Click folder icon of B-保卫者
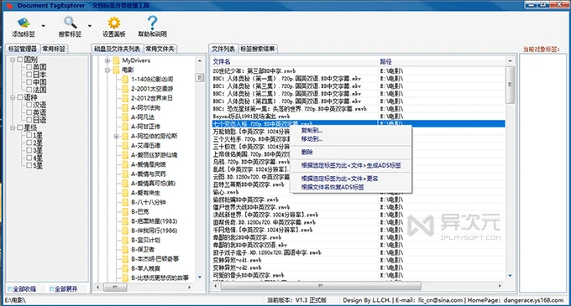571x306 pixels. click(125, 249)
